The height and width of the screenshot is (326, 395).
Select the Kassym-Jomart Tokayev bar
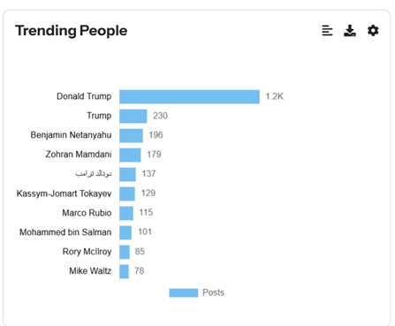coord(127,193)
